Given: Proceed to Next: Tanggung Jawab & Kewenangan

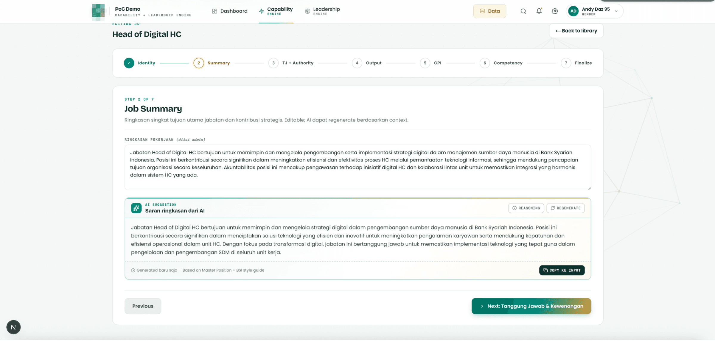Looking at the screenshot, I should click(x=531, y=306).
